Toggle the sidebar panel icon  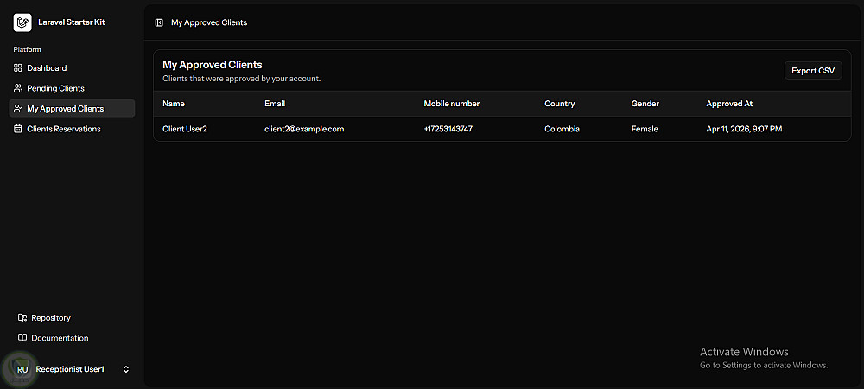159,22
